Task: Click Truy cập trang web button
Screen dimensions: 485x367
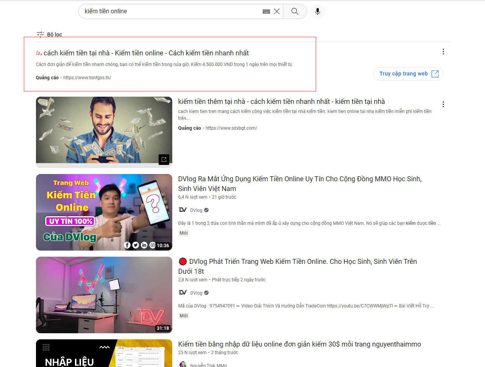Action: (409, 74)
